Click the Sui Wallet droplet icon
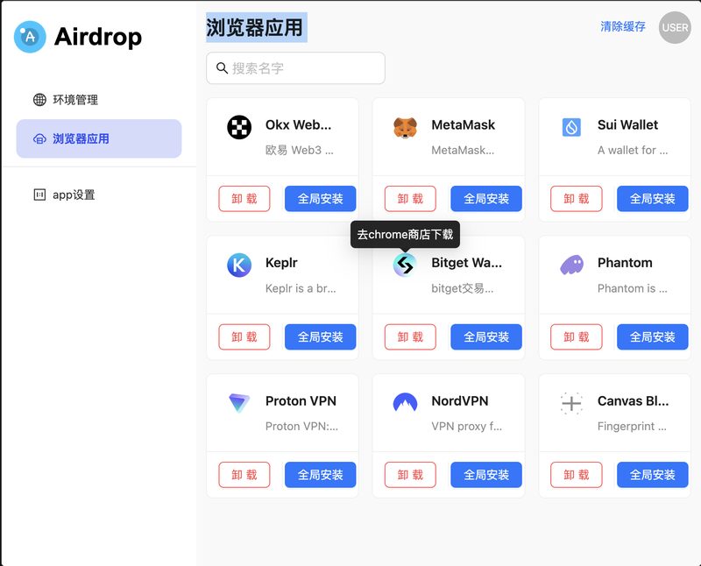Screen dimensions: 701x566 point(571,127)
